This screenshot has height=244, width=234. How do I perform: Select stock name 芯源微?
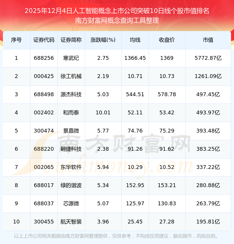click(x=71, y=204)
